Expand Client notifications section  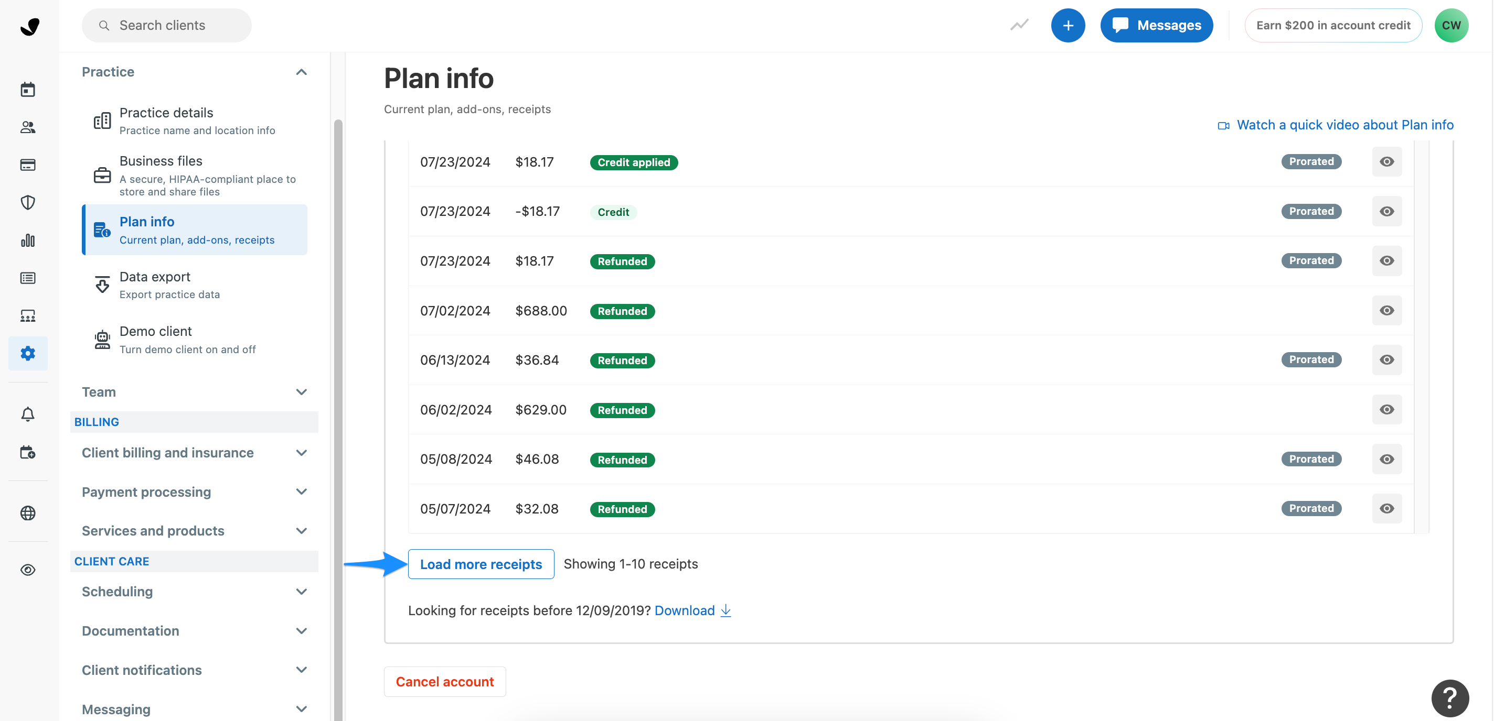301,670
